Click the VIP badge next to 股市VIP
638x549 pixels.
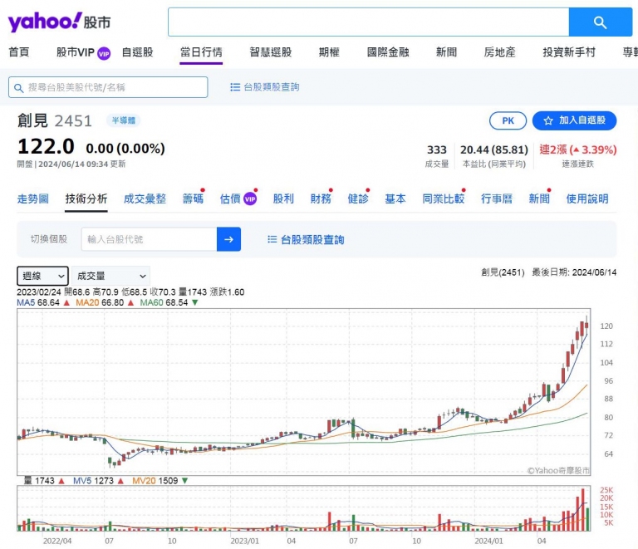tap(104, 53)
